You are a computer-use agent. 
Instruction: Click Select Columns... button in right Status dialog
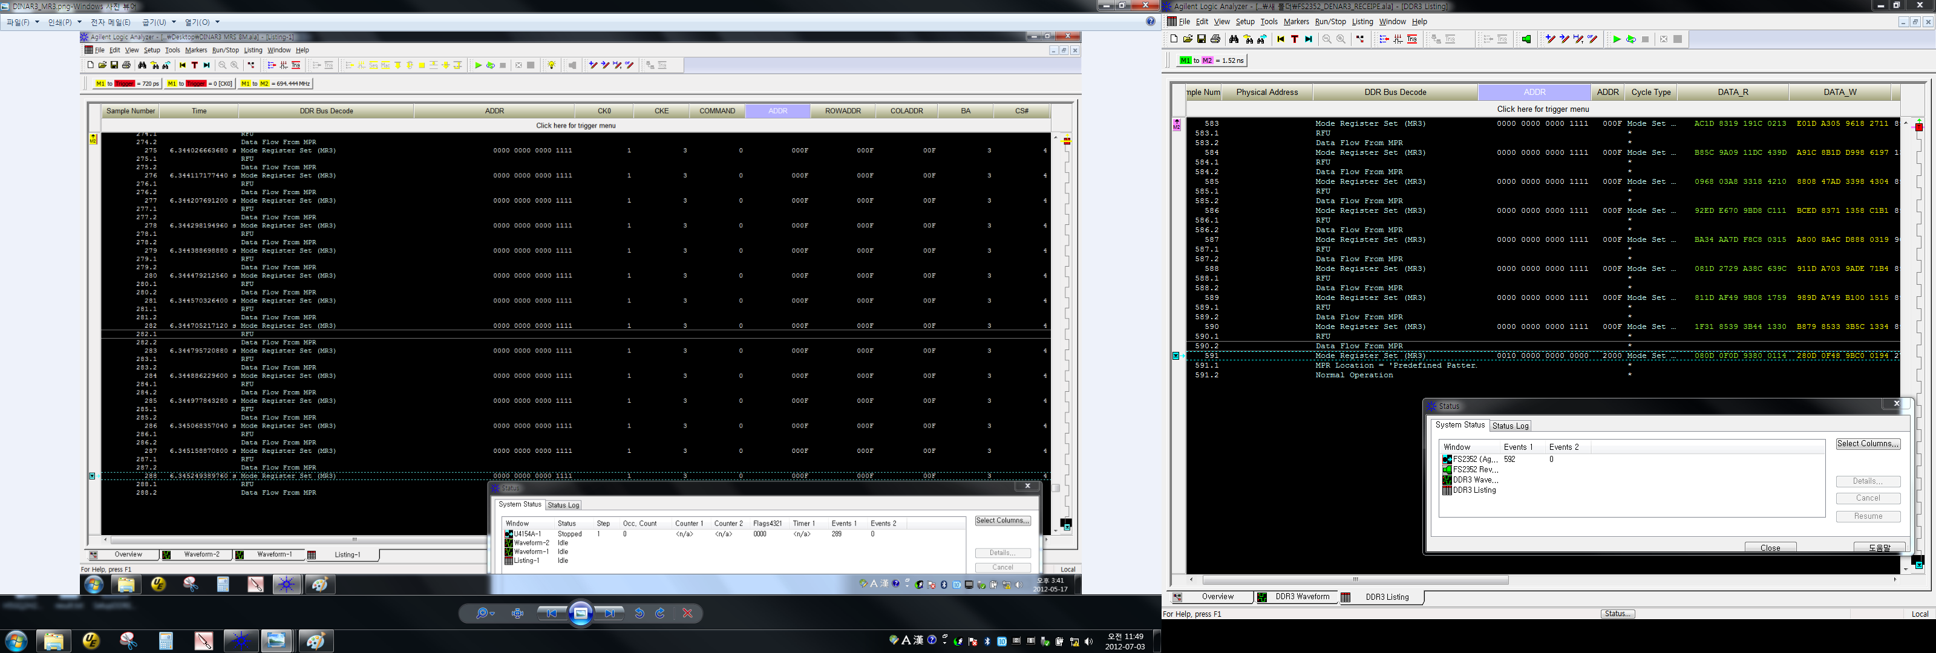pos(1867,444)
